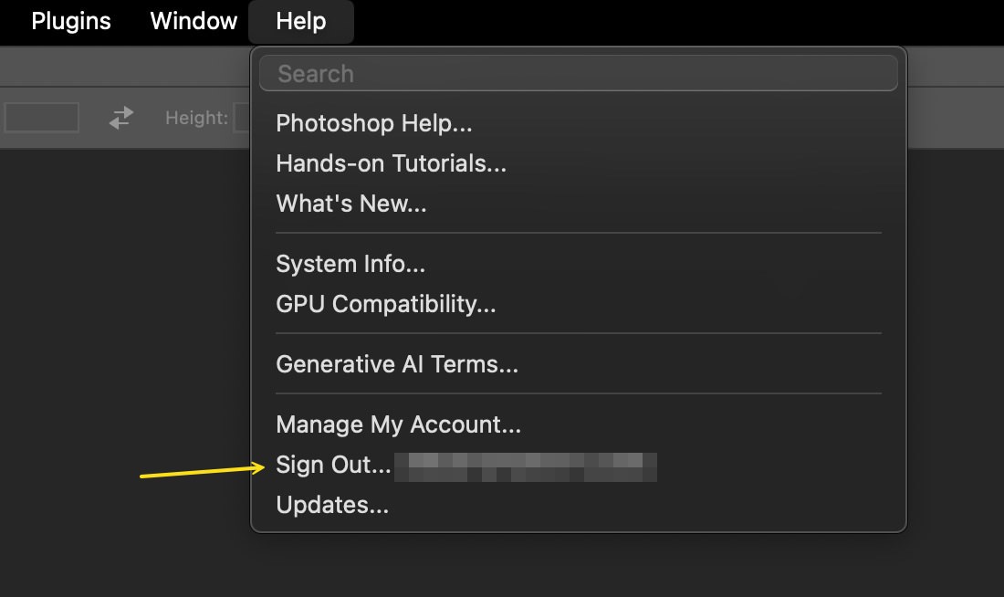Screen dimensions: 1004x597
Task: Click the swap width and height icon
Action: pos(121,118)
